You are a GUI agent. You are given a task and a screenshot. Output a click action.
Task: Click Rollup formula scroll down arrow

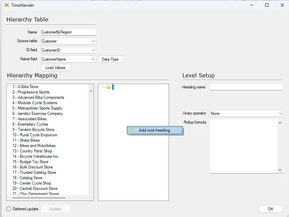coord(280,170)
